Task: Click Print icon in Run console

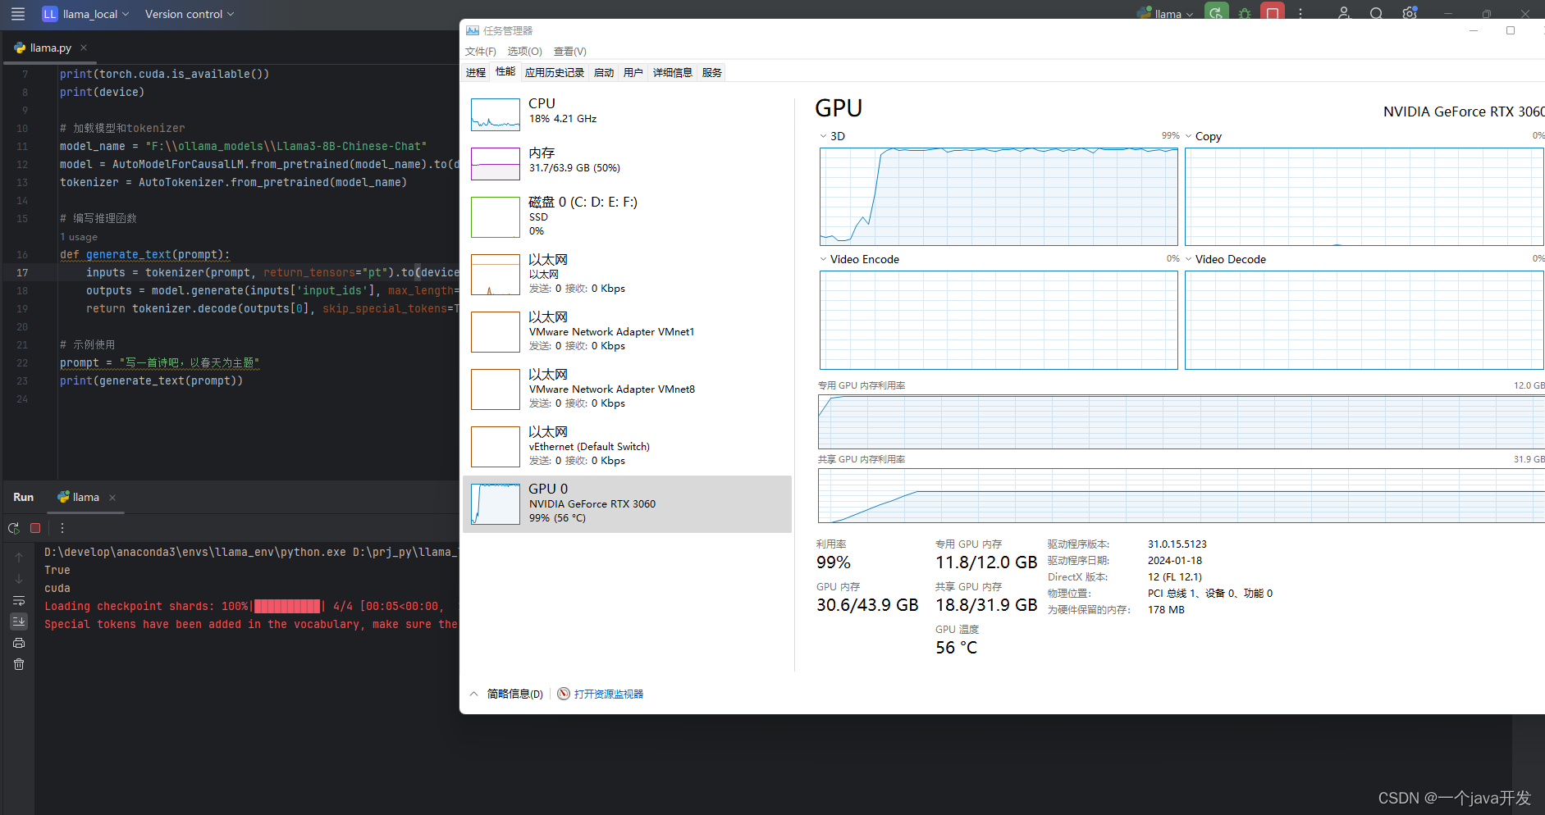Action: point(19,643)
